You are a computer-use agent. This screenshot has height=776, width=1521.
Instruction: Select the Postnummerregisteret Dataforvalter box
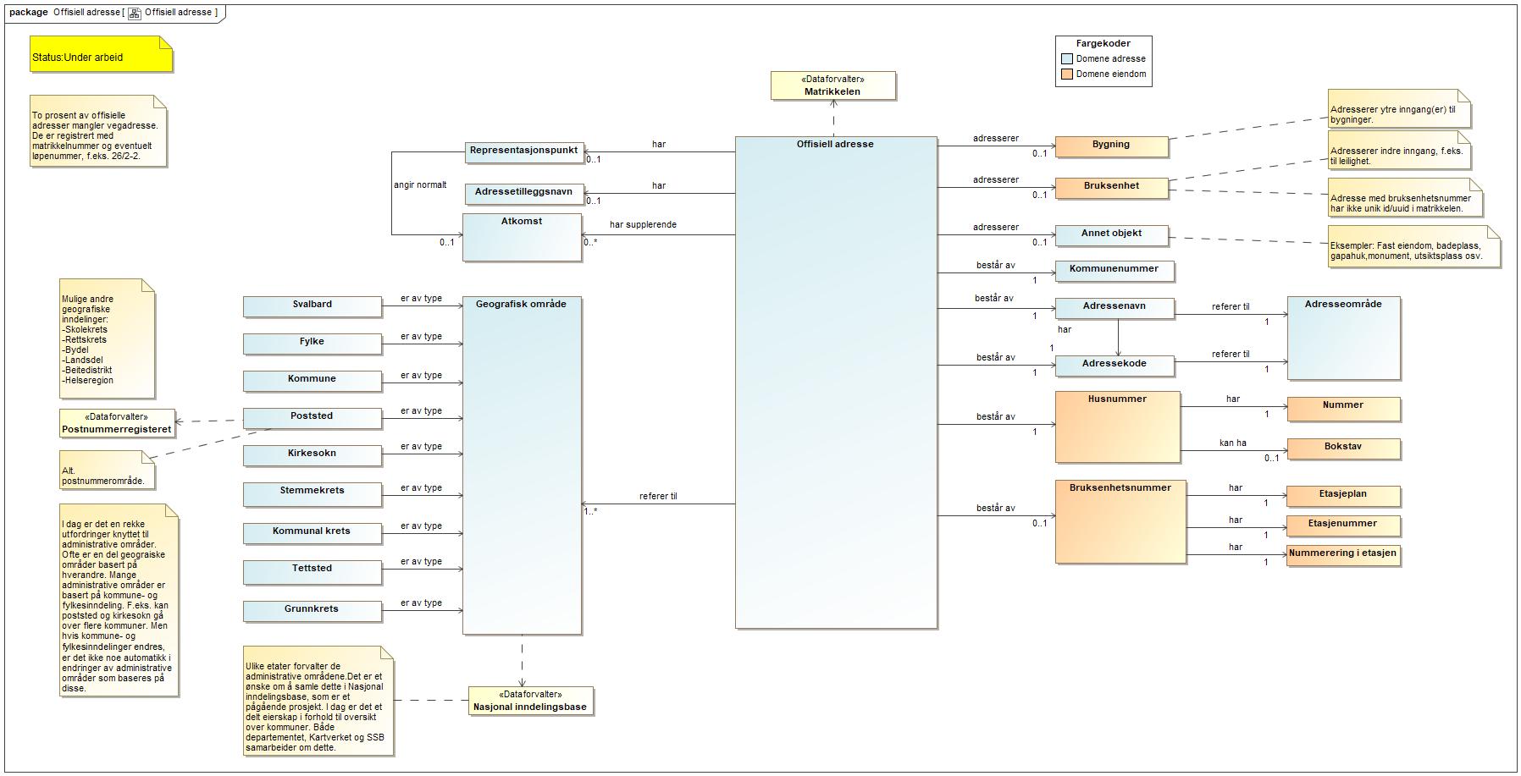(117, 423)
